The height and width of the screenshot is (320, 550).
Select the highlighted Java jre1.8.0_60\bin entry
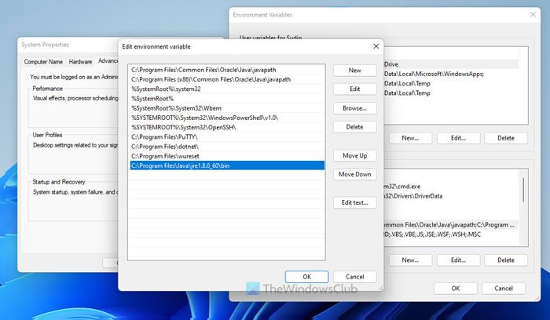(227, 165)
